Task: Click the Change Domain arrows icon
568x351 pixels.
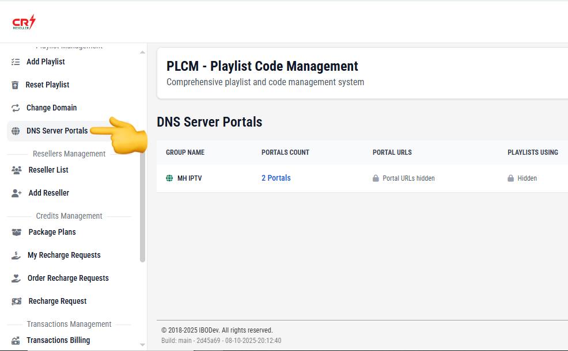Action: pos(16,108)
